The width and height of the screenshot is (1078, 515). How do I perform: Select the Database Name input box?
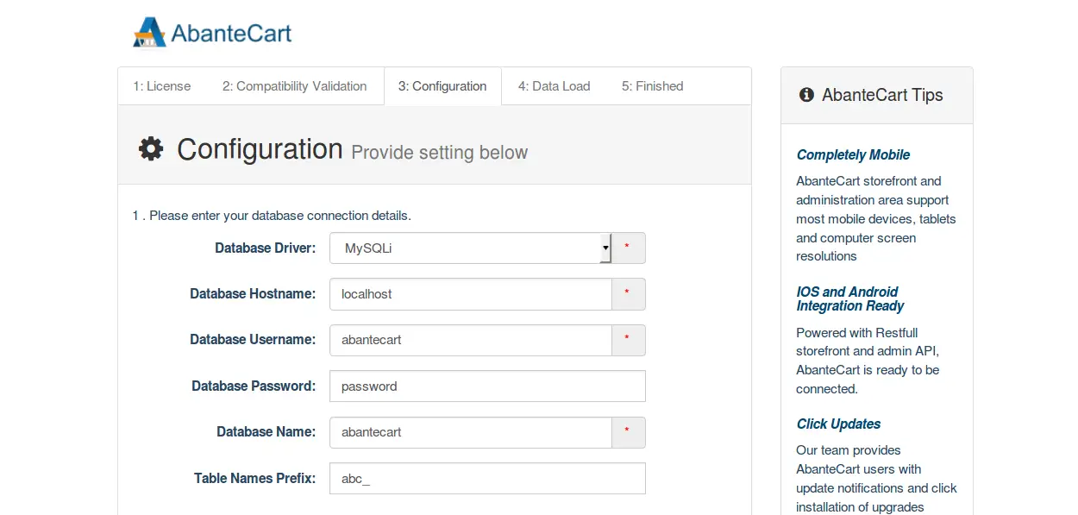coord(471,432)
